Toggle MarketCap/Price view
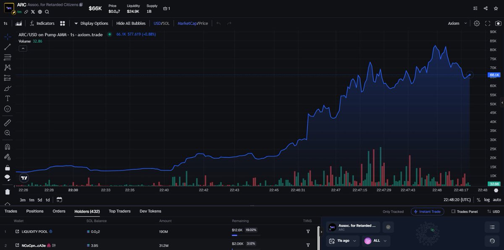Screen dimensions: 504x250 click(193, 23)
